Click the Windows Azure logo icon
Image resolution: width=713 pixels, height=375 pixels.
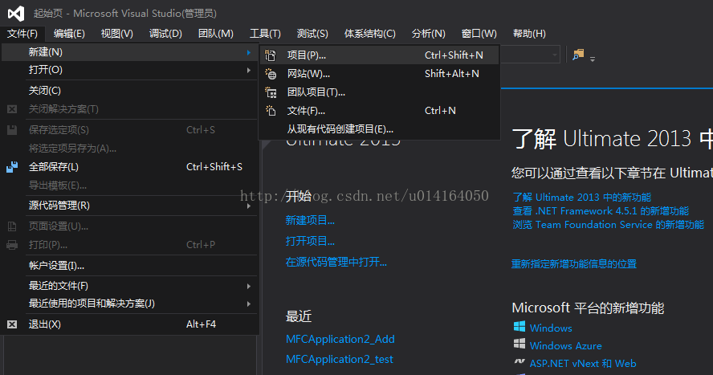(519, 344)
